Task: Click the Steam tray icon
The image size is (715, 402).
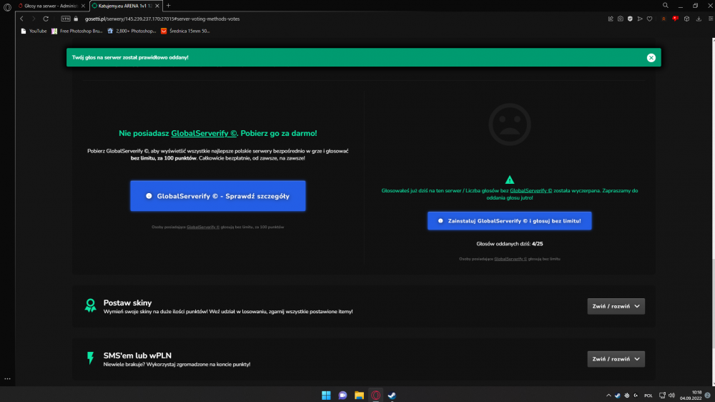Action: (618, 395)
